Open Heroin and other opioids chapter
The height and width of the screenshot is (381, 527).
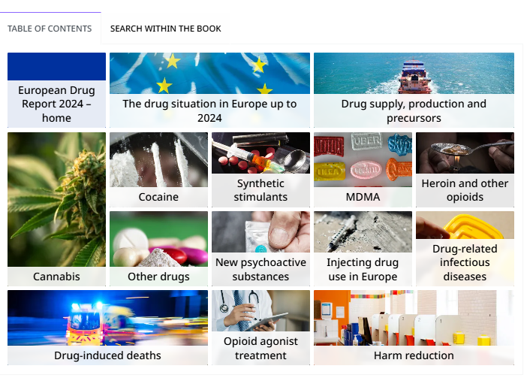pos(465,170)
